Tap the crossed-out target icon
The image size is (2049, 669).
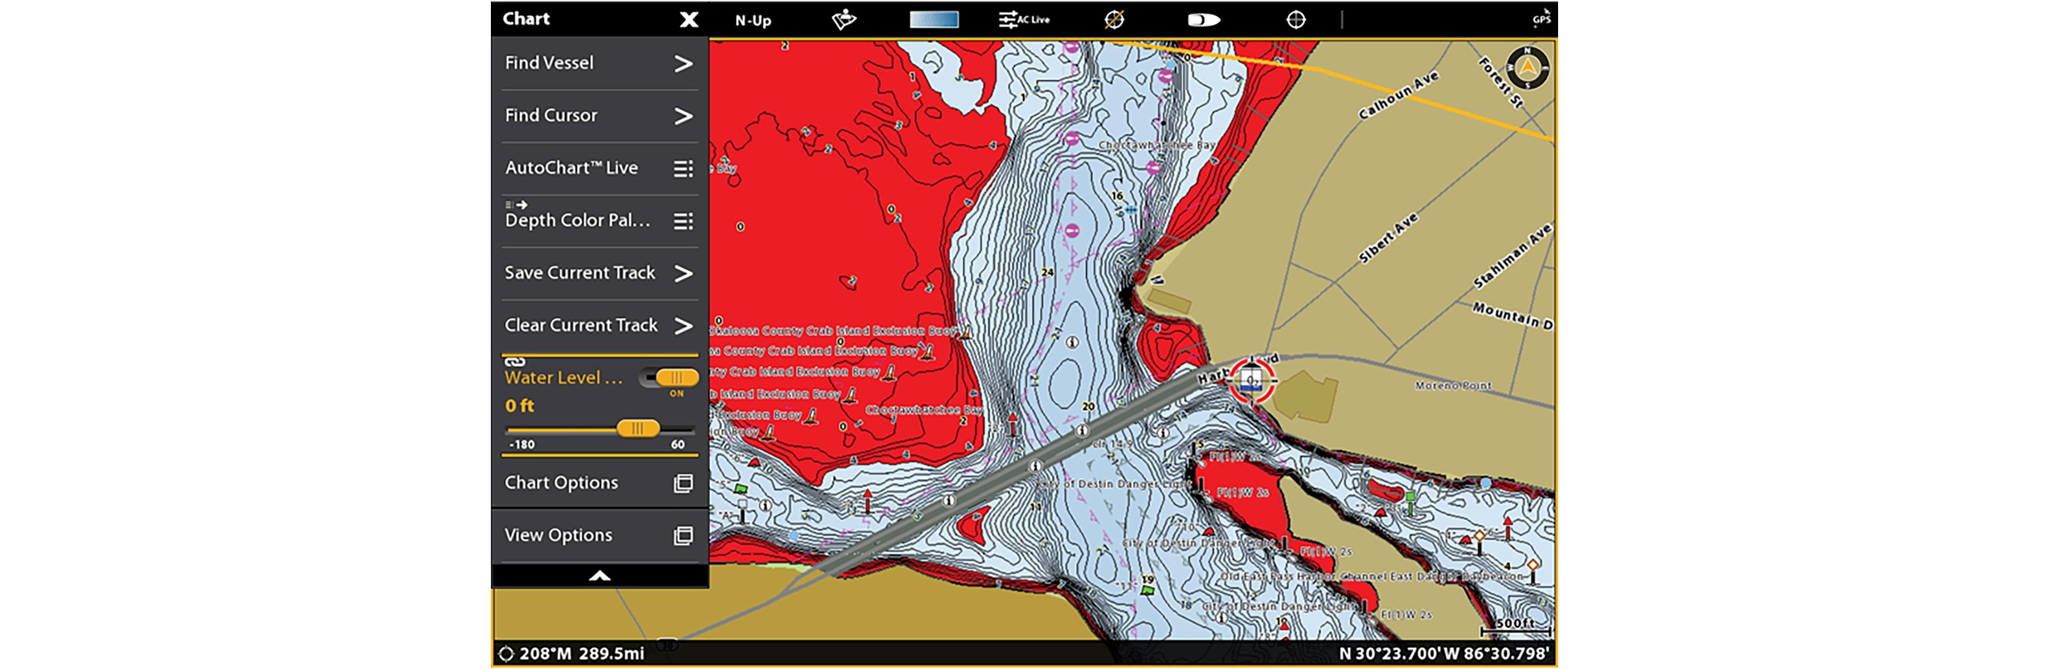point(1114,20)
